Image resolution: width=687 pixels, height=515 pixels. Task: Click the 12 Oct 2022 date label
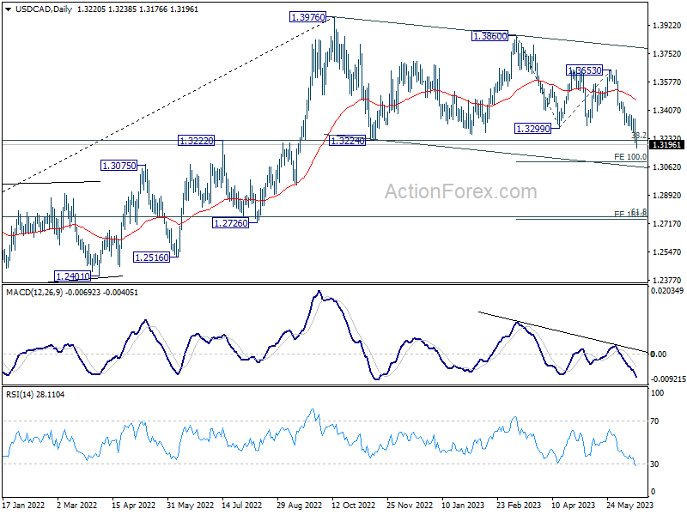(354, 505)
